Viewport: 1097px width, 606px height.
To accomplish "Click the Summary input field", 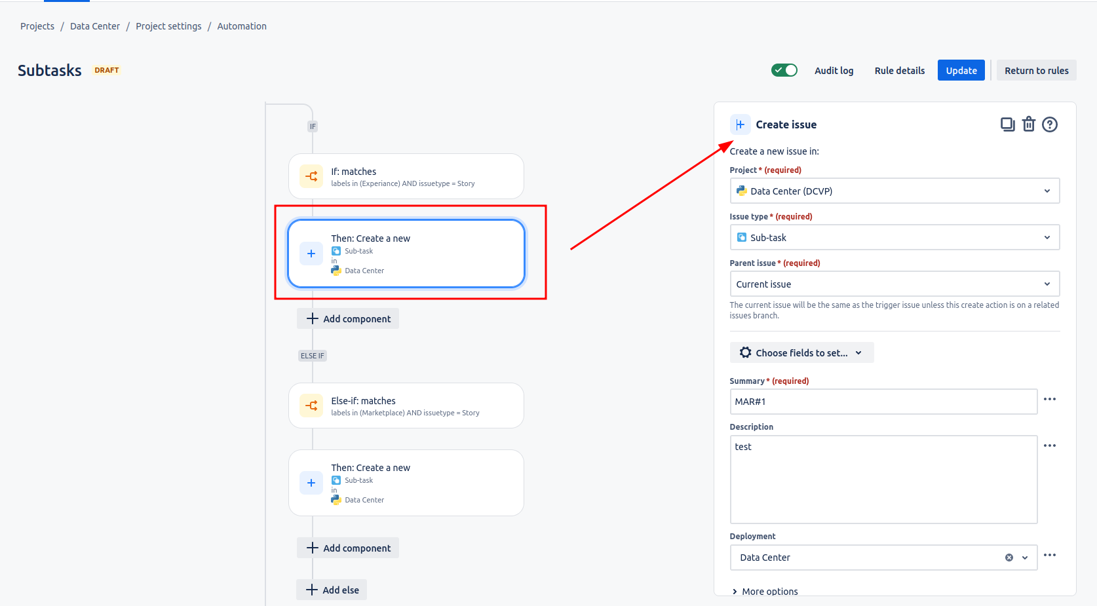I will pos(883,402).
